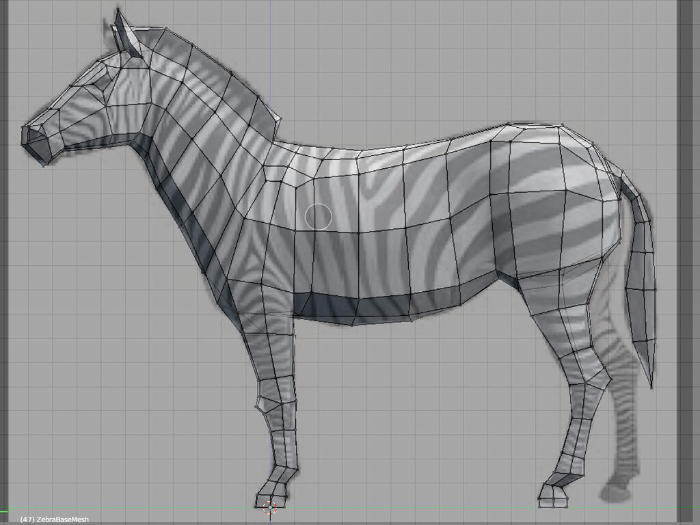The height and width of the screenshot is (525, 700).
Task: Click the zebra's eye area on head
Action: (103, 82)
